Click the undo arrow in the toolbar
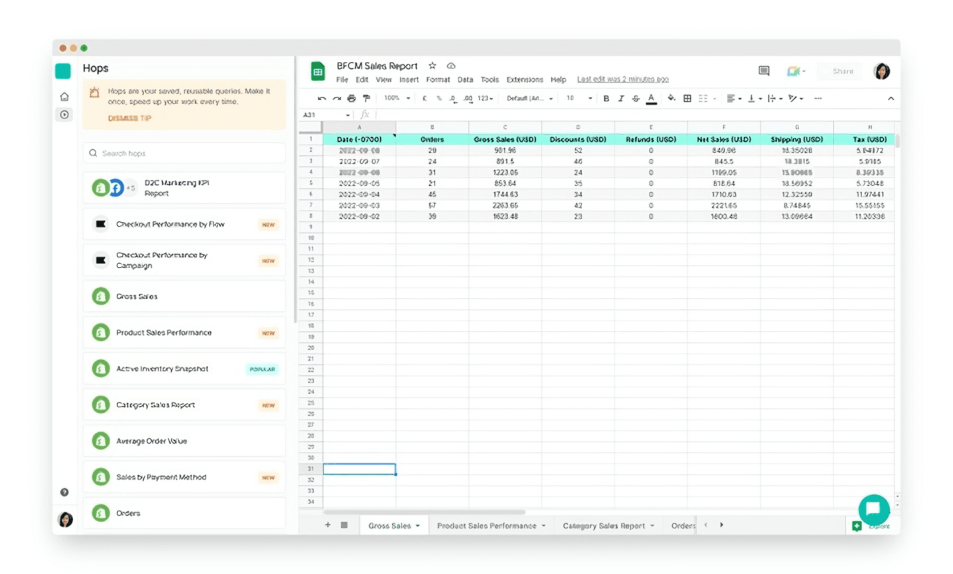This screenshot has height=574, width=953. click(x=322, y=99)
